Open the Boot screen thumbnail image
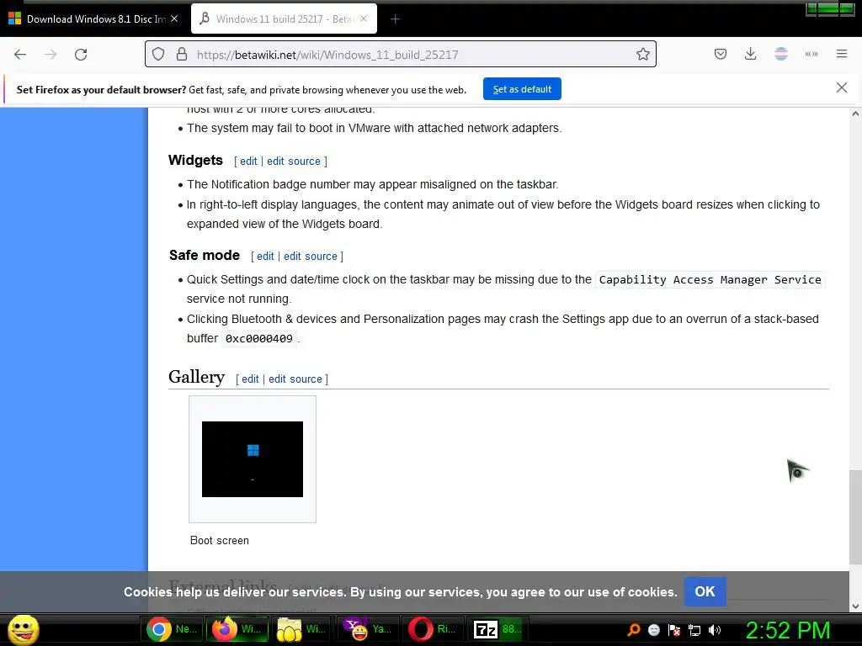The width and height of the screenshot is (862, 646). point(253,459)
